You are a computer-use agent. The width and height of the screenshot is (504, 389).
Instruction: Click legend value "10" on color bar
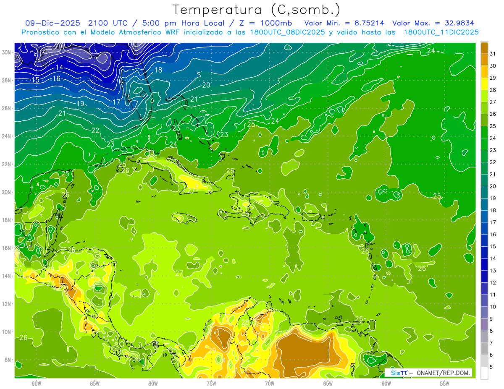click(493, 307)
